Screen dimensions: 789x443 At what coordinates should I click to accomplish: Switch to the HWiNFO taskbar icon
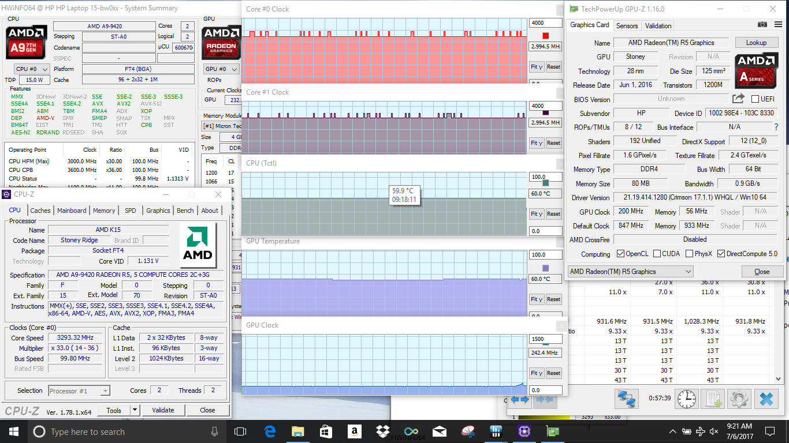pos(496,431)
